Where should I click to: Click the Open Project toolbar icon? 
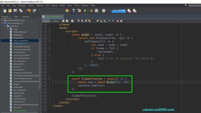(15, 11)
